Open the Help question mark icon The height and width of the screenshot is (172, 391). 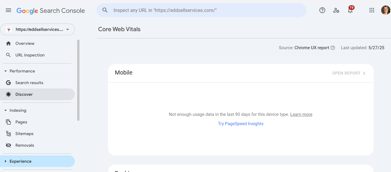click(x=322, y=10)
